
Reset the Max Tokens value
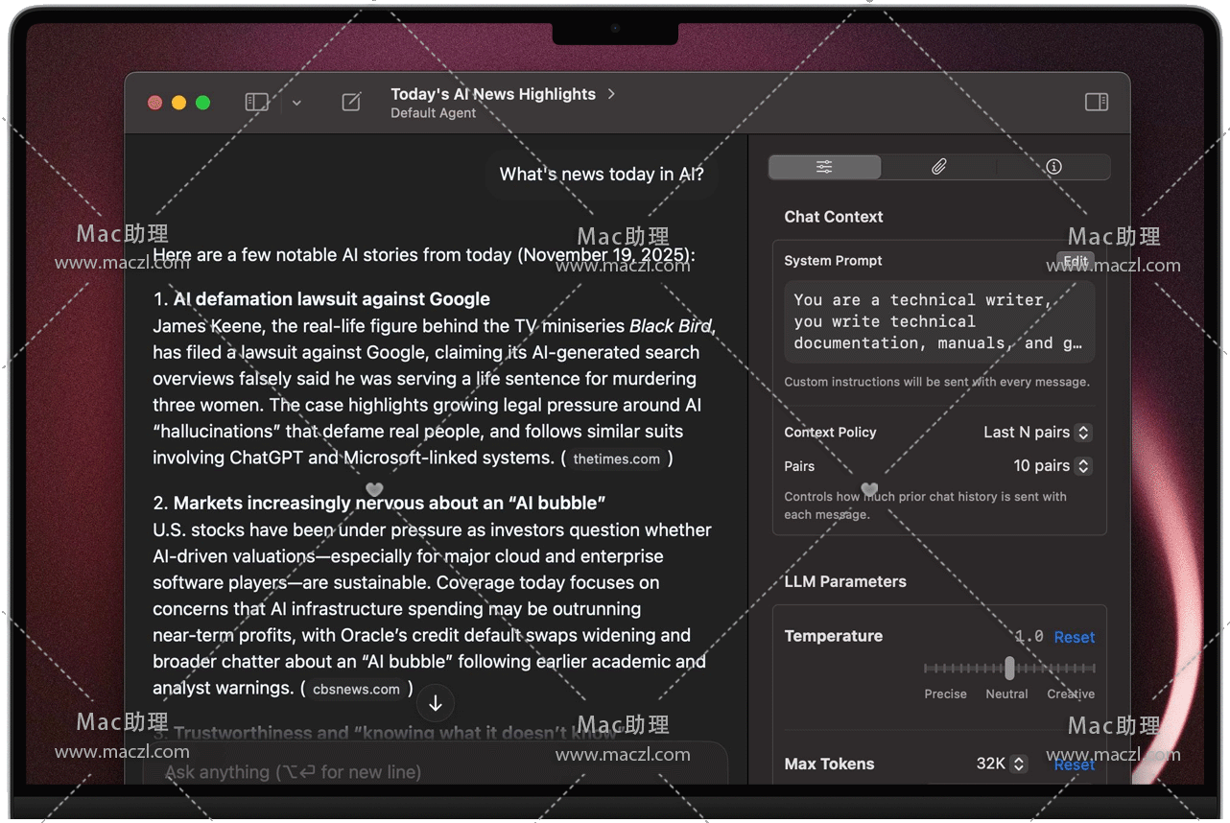(1074, 764)
